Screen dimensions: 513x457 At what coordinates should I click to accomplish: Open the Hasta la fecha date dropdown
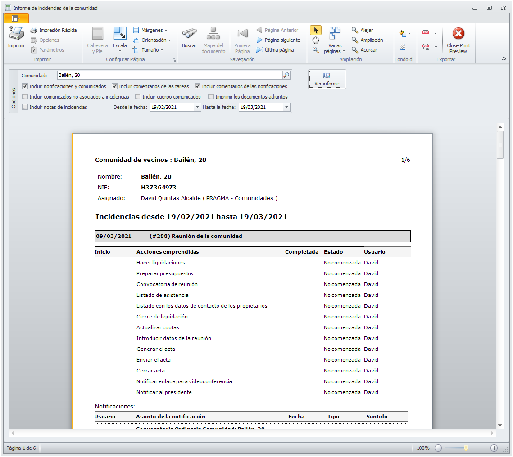(286, 107)
